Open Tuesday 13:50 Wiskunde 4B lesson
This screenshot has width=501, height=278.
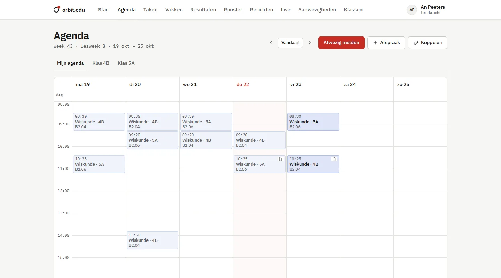tap(152, 240)
